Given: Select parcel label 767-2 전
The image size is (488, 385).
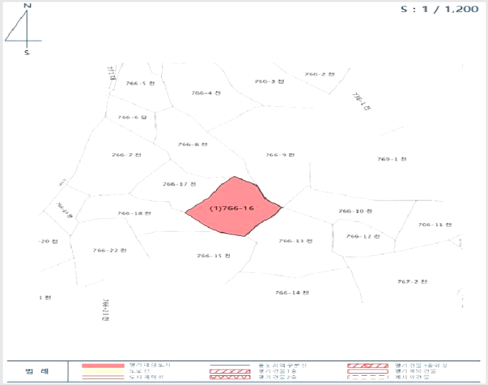Looking at the screenshot, I should 412,282.
